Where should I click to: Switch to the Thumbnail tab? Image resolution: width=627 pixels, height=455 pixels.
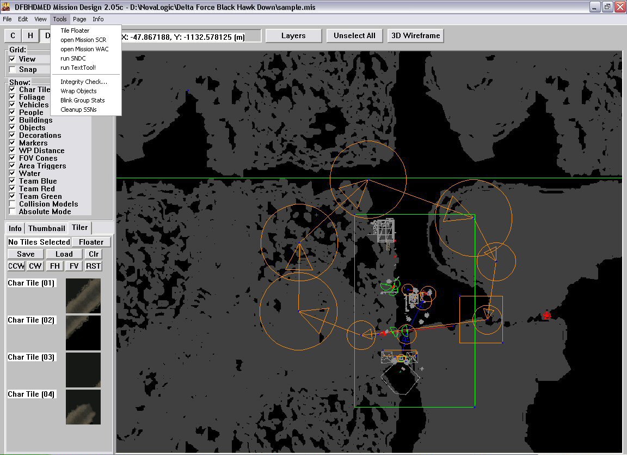click(x=47, y=228)
